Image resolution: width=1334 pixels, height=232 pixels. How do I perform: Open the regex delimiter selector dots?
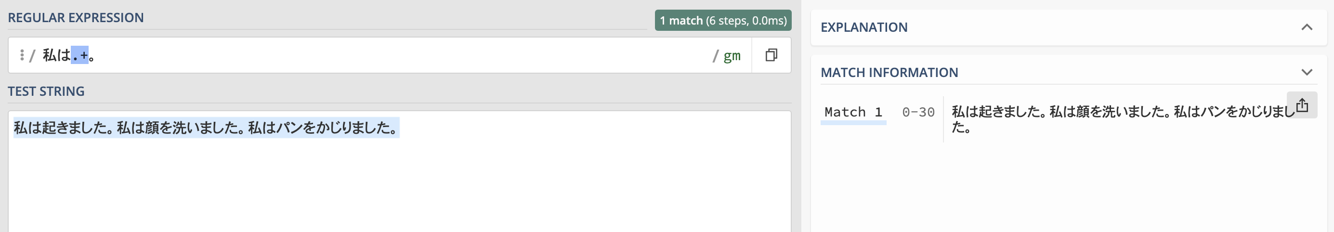tap(22, 55)
